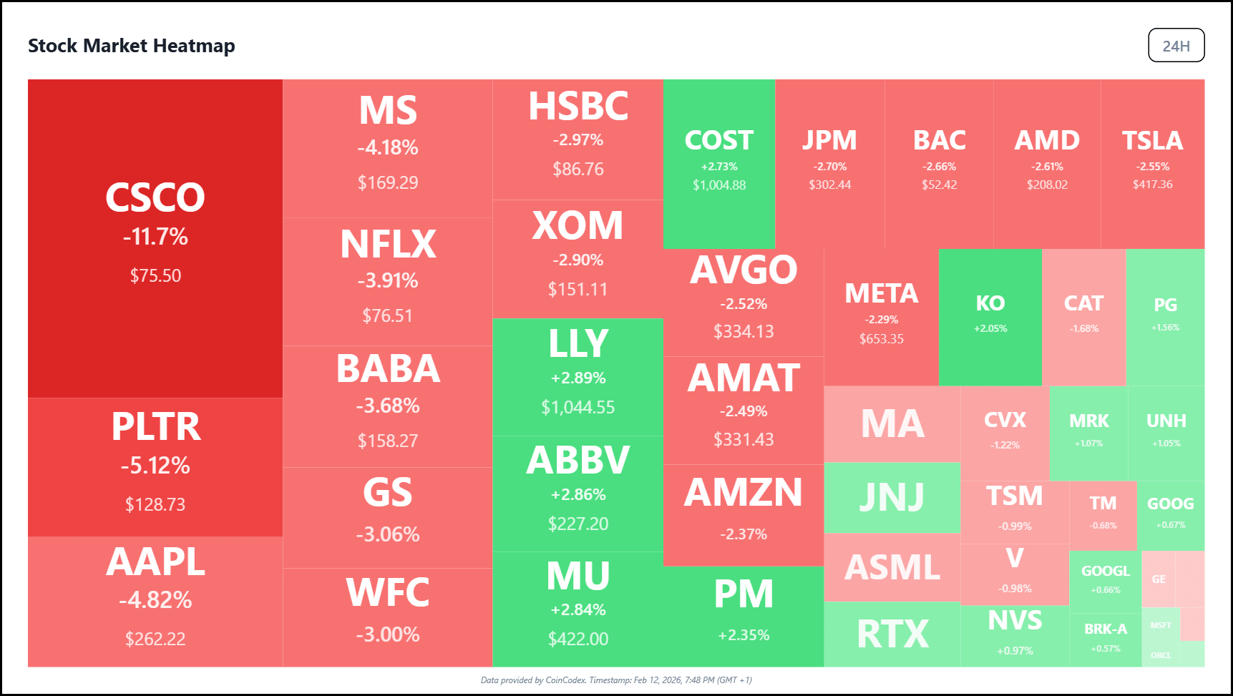Viewport: 1233px width, 696px height.
Task: Click the small GE tile
Action: (1158, 579)
